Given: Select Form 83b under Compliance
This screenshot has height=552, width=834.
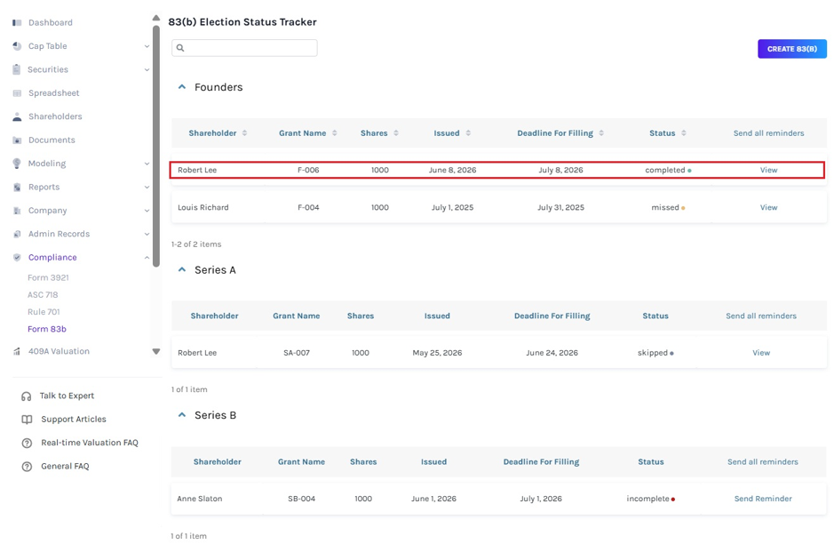Looking at the screenshot, I should [47, 329].
